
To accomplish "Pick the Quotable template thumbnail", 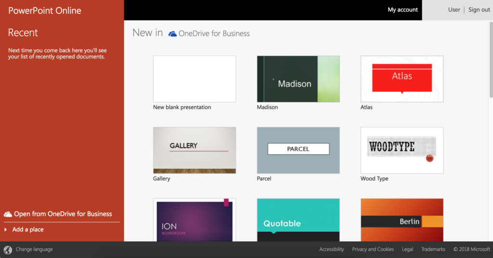I will [x=298, y=219].
